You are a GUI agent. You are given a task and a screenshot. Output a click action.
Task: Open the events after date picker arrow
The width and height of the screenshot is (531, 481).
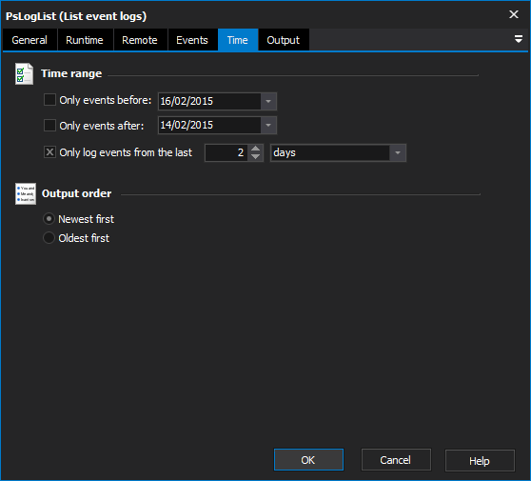268,126
